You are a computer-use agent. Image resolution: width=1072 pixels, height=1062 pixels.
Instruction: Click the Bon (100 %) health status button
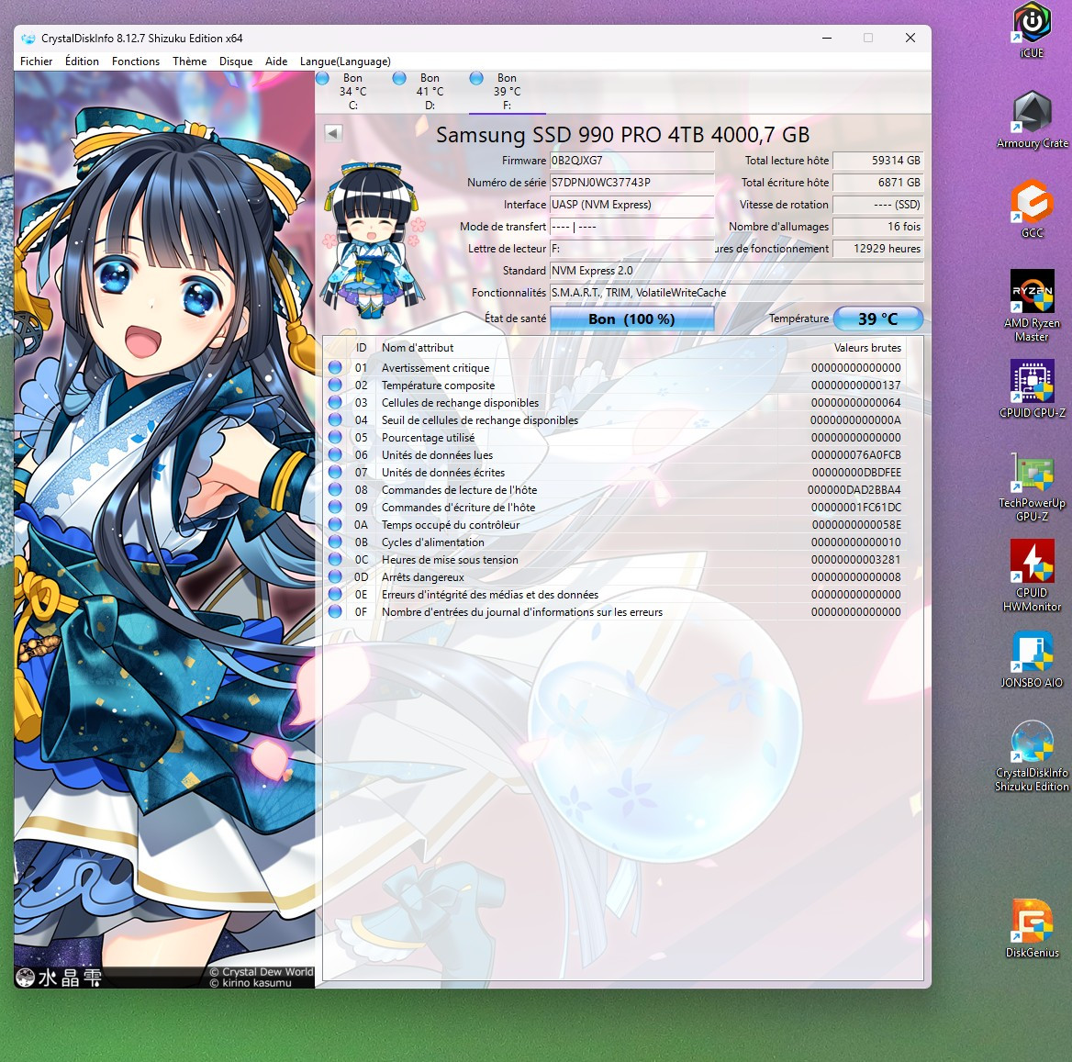[x=631, y=319]
